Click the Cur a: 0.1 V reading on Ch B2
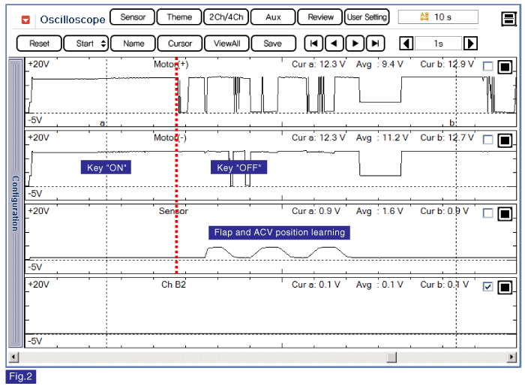The image size is (525, 386). (316, 285)
